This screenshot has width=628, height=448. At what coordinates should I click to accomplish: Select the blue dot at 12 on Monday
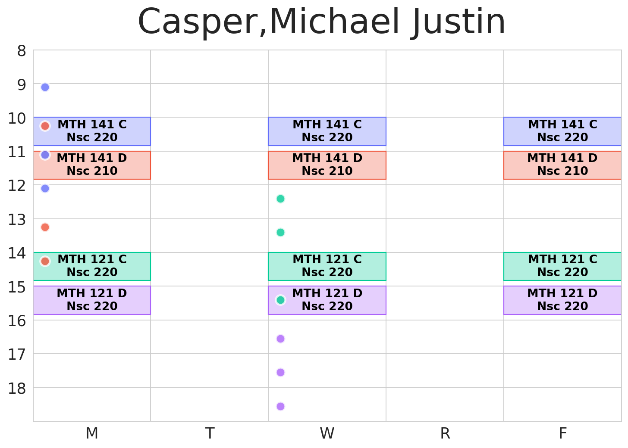(45, 188)
